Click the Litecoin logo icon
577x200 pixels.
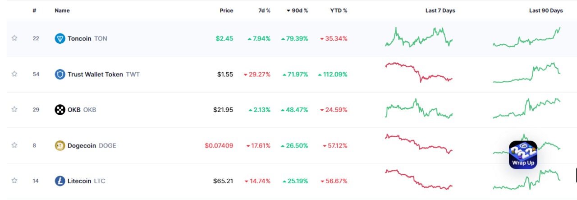click(60, 181)
